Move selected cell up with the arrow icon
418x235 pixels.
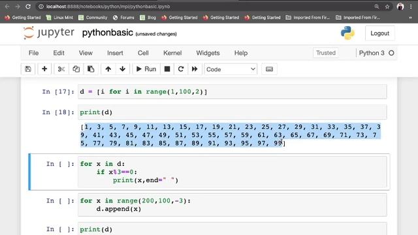coord(108,69)
